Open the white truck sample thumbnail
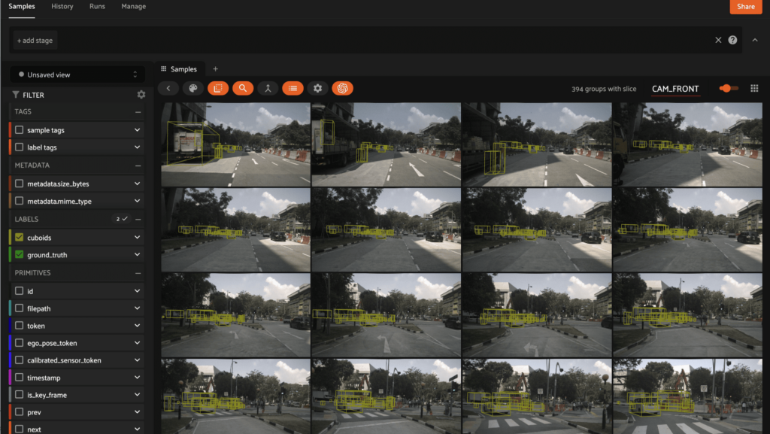770x434 pixels. pyautogui.click(x=235, y=144)
